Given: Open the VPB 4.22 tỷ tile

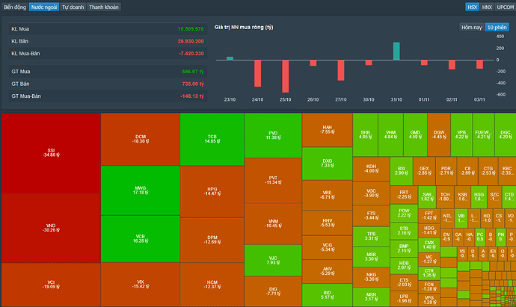Looking at the screenshot, I should coord(461,134).
